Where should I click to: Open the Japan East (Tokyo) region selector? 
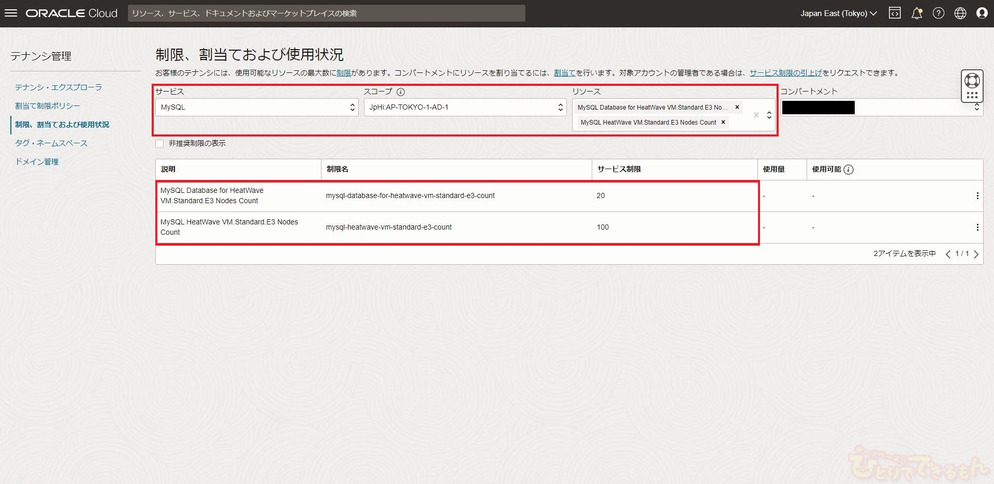[x=838, y=13]
